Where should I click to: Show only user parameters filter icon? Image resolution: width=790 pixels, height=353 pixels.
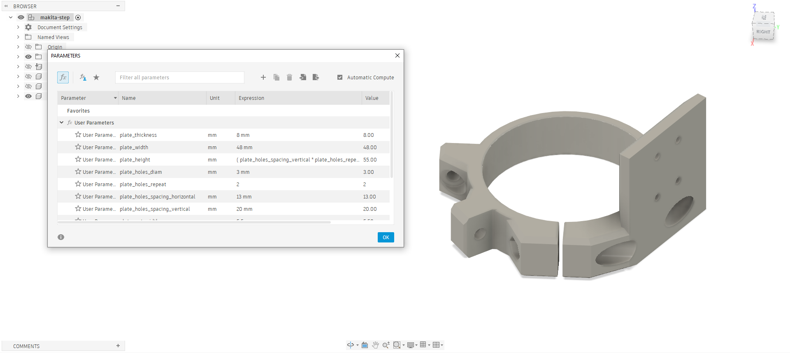click(x=83, y=77)
